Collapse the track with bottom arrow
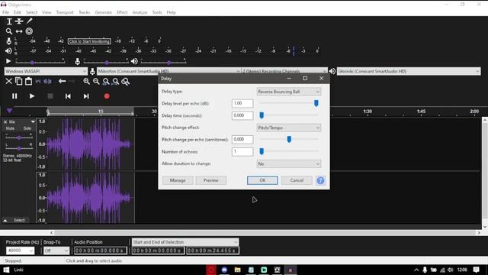 pyautogui.click(x=5, y=220)
